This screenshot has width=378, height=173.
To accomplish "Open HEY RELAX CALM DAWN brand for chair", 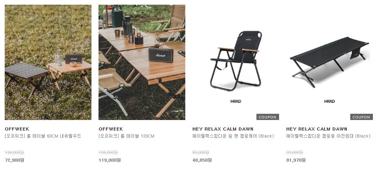I will pyautogui.click(x=223, y=129).
